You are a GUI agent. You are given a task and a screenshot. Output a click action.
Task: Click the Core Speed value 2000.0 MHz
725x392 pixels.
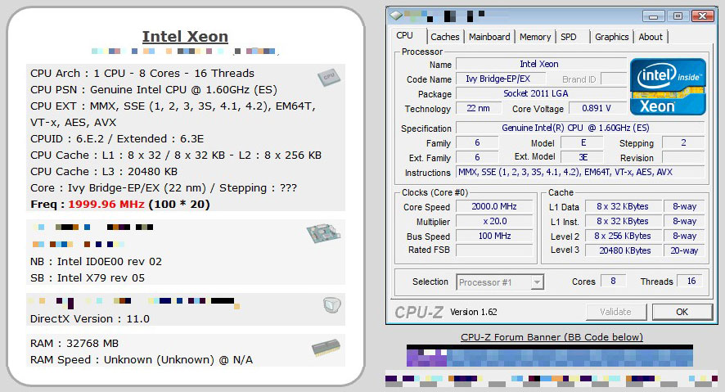[494, 206]
